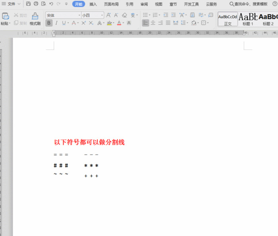Apply the 正文 style
The height and width of the screenshot is (236, 278).
[x=228, y=19]
